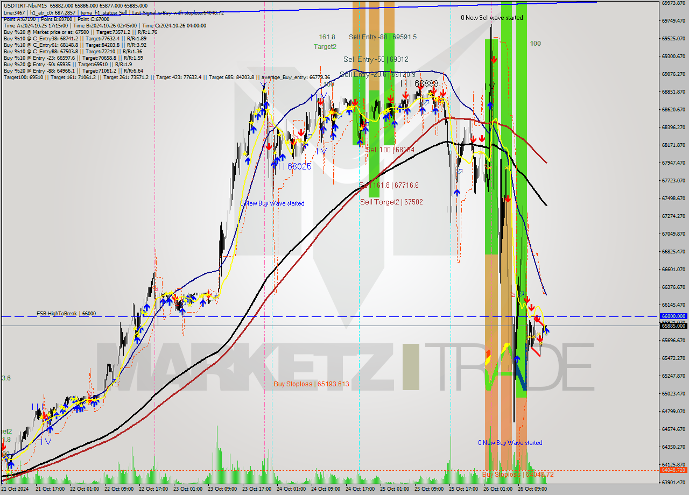Click the 'Sell Entry -88 | 69591.5' label
The width and height of the screenshot is (689, 495).
tap(383, 37)
